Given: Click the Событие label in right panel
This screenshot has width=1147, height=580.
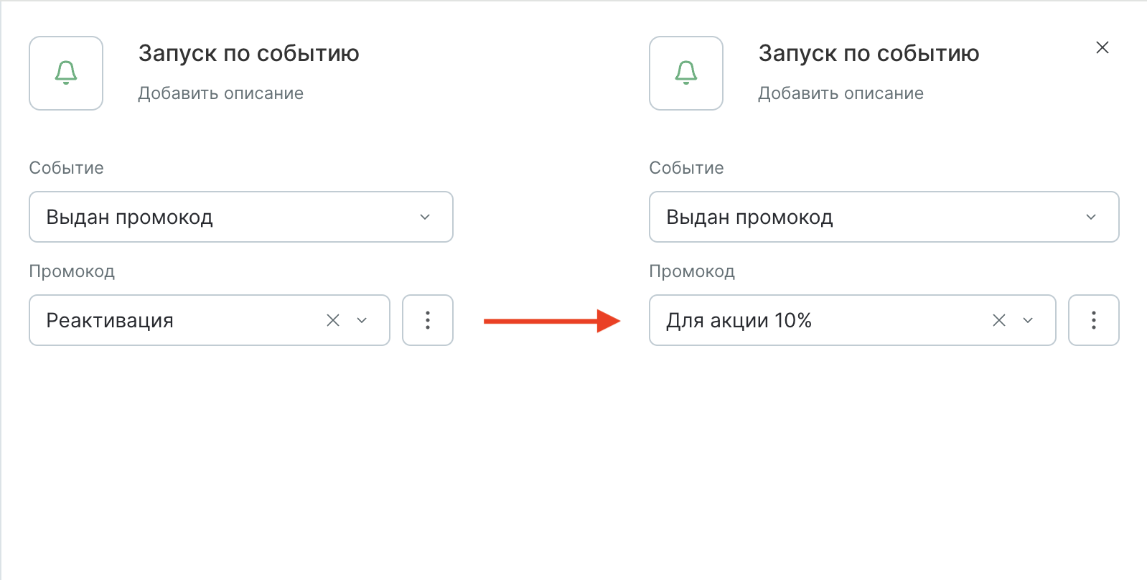Looking at the screenshot, I should point(686,168).
